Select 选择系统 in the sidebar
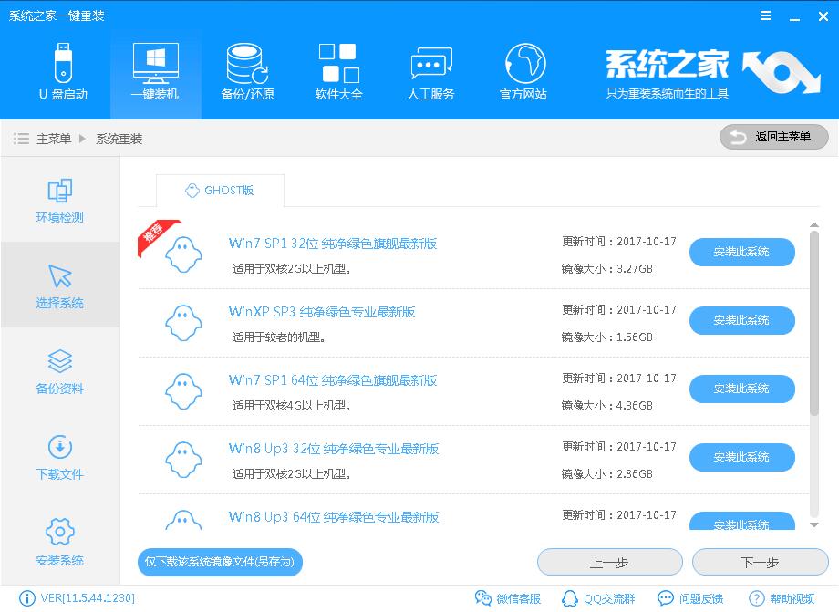Screen dimensions: 839x612 (59, 285)
